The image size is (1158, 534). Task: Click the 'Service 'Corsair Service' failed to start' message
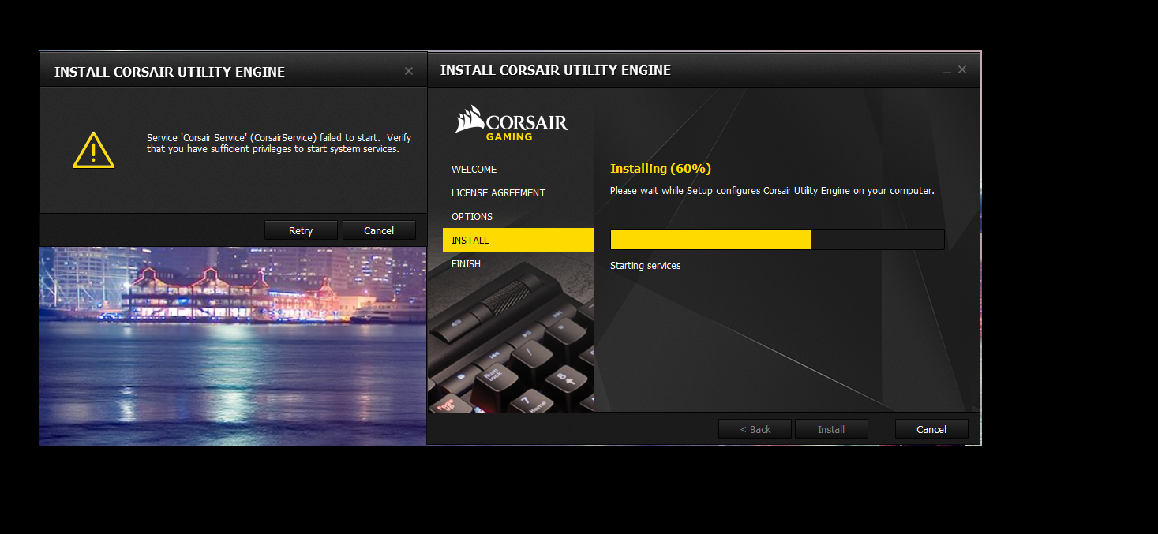[279, 143]
